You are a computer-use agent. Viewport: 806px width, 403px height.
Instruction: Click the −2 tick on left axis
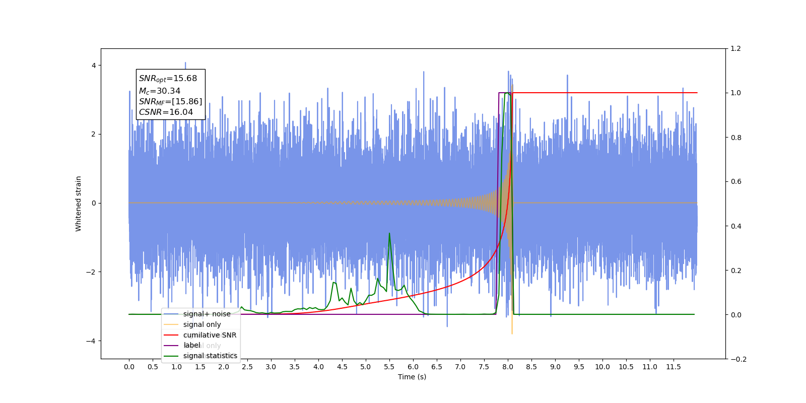pyautogui.click(x=91, y=272)
